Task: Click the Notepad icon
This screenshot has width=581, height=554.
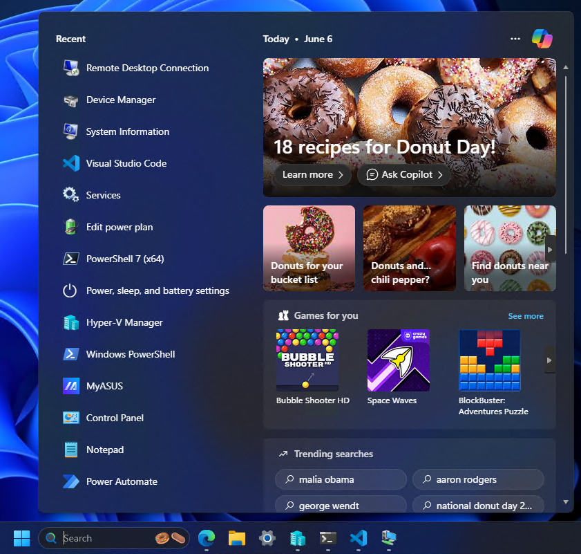Action: click(x=70, y=450)
